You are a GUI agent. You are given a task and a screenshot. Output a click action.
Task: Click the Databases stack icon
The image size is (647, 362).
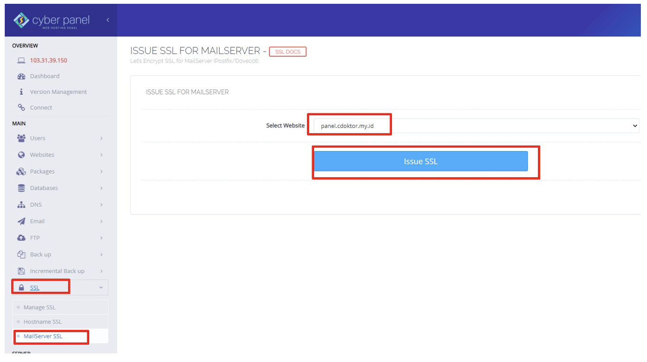[21, 188]
